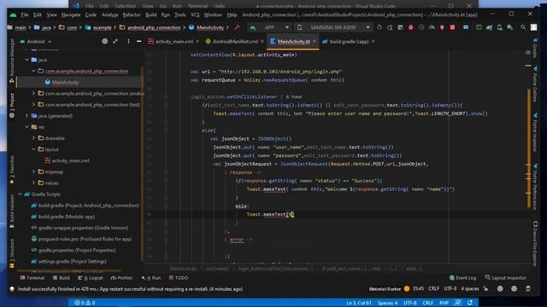The image size is (547, 307).
Task: Collapse the layout folder
Action: (34, 149)
